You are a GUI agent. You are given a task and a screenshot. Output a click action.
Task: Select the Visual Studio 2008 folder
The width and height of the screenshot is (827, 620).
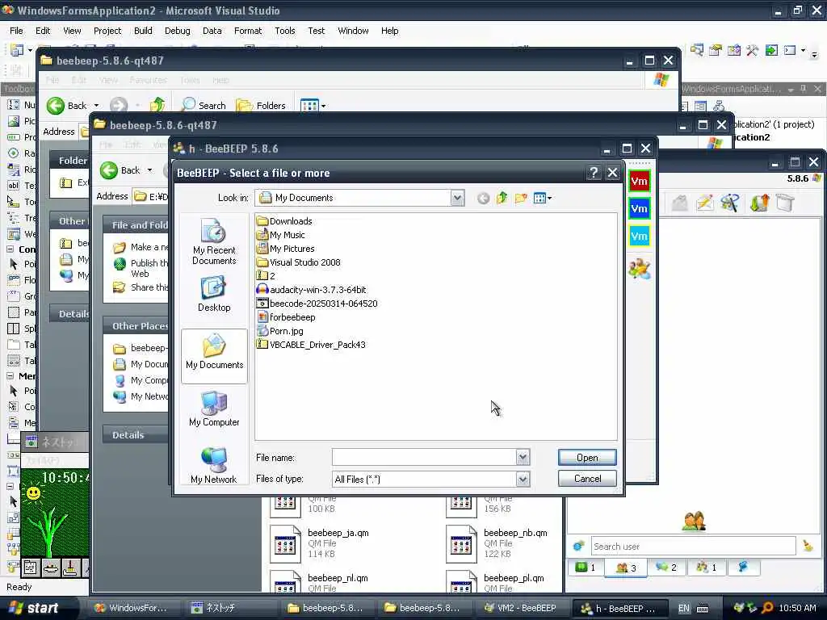point(299,262)
